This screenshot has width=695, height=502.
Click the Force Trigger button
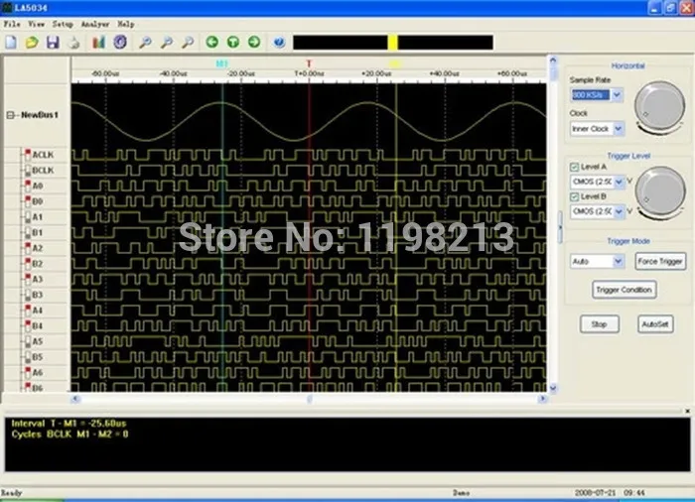(660, 261)
